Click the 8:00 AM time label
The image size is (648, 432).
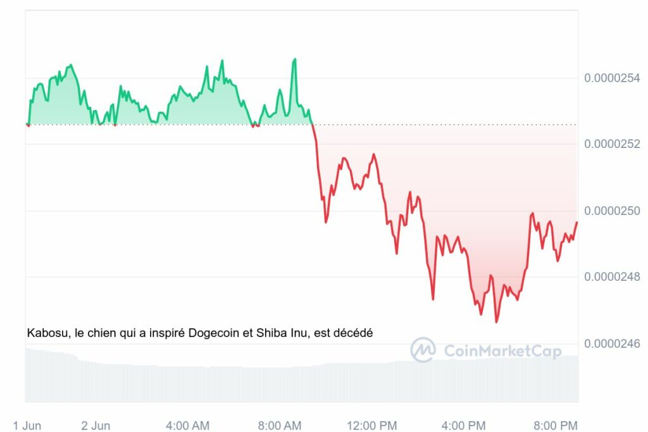[x=280, y=425]
